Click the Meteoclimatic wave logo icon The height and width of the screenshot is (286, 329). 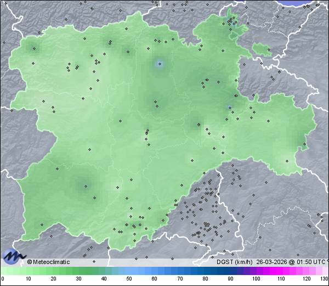click(x=13, y=256)
